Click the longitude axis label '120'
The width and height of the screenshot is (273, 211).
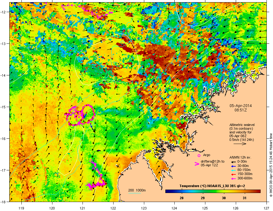click(52, 208)
